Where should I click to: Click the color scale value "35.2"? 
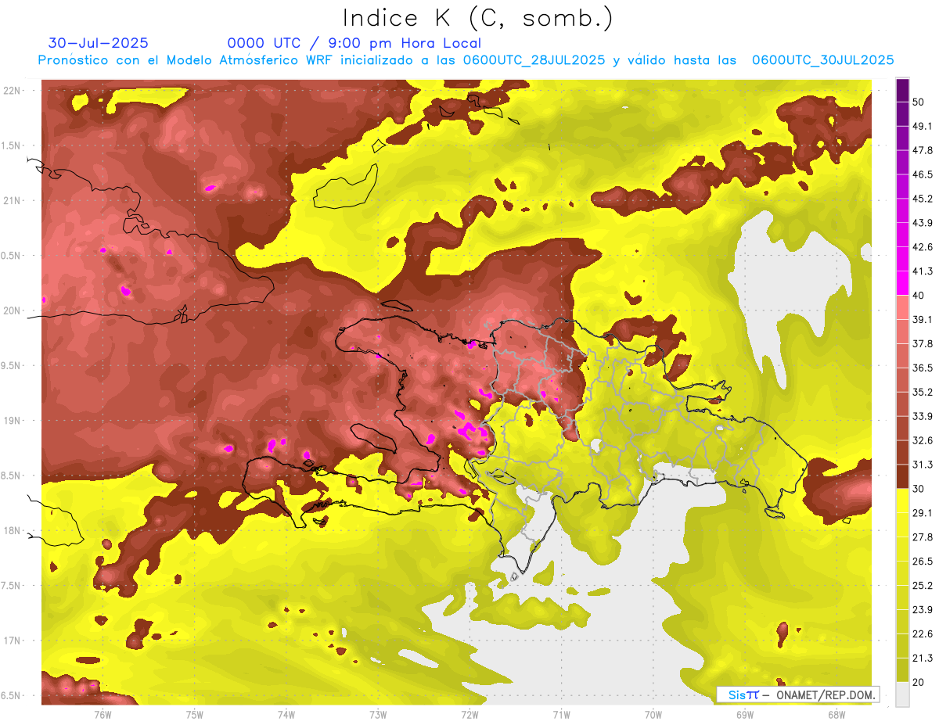923,392
